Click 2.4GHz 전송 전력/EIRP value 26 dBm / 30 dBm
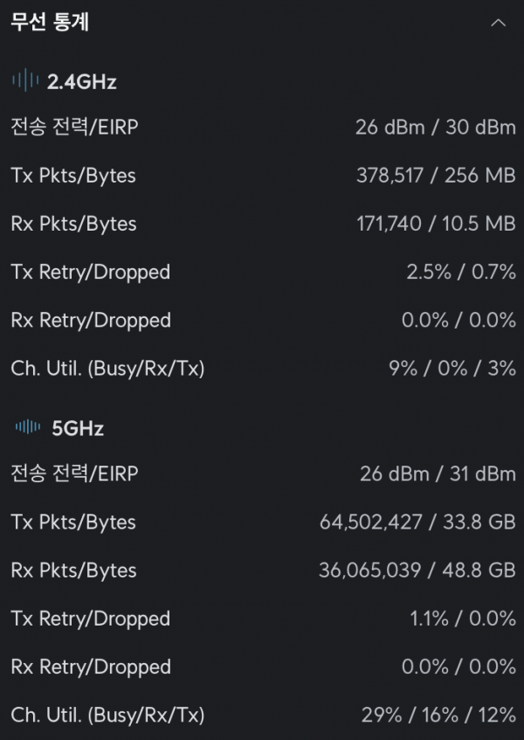Image resolution: width=524 pixels, height=740 pixels. pos(435,128)
